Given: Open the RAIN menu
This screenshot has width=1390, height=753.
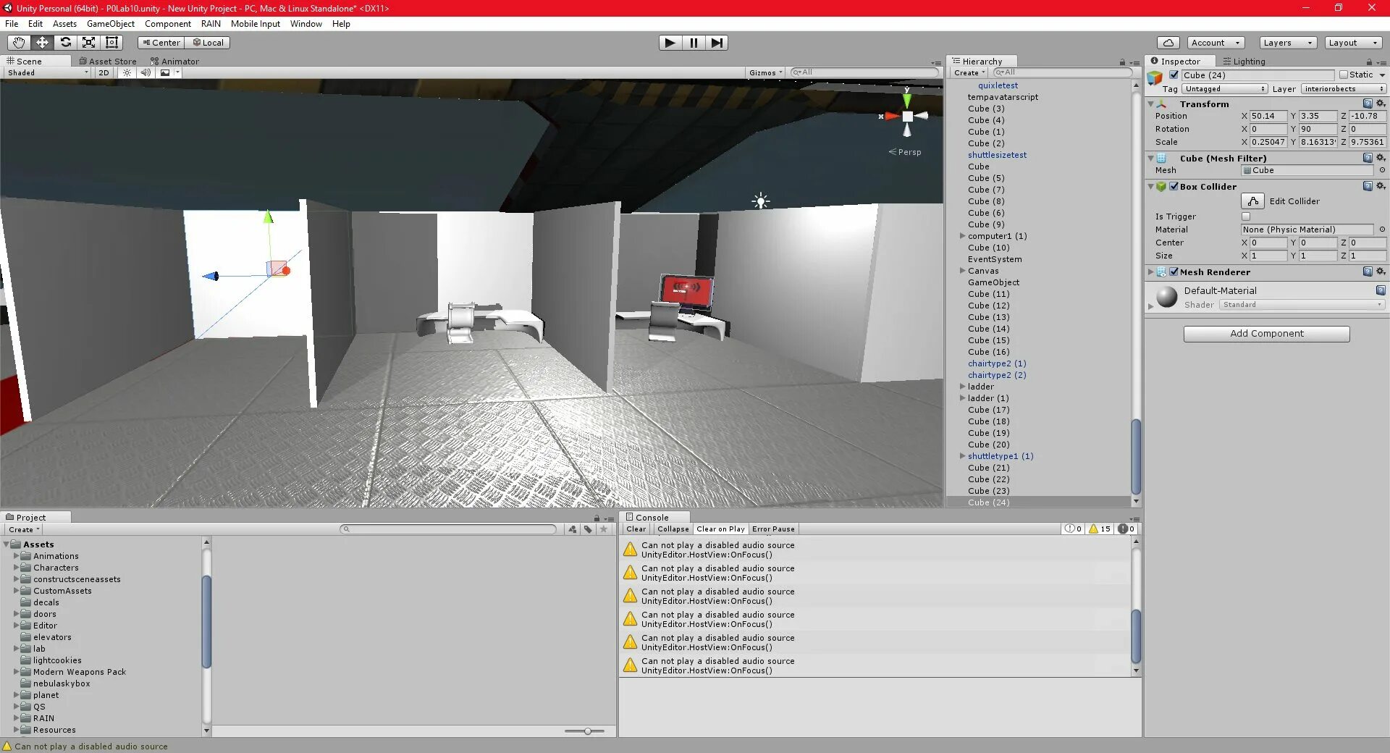Looking at the screenshot, I should pyautogui.click(x=211, y=24).
